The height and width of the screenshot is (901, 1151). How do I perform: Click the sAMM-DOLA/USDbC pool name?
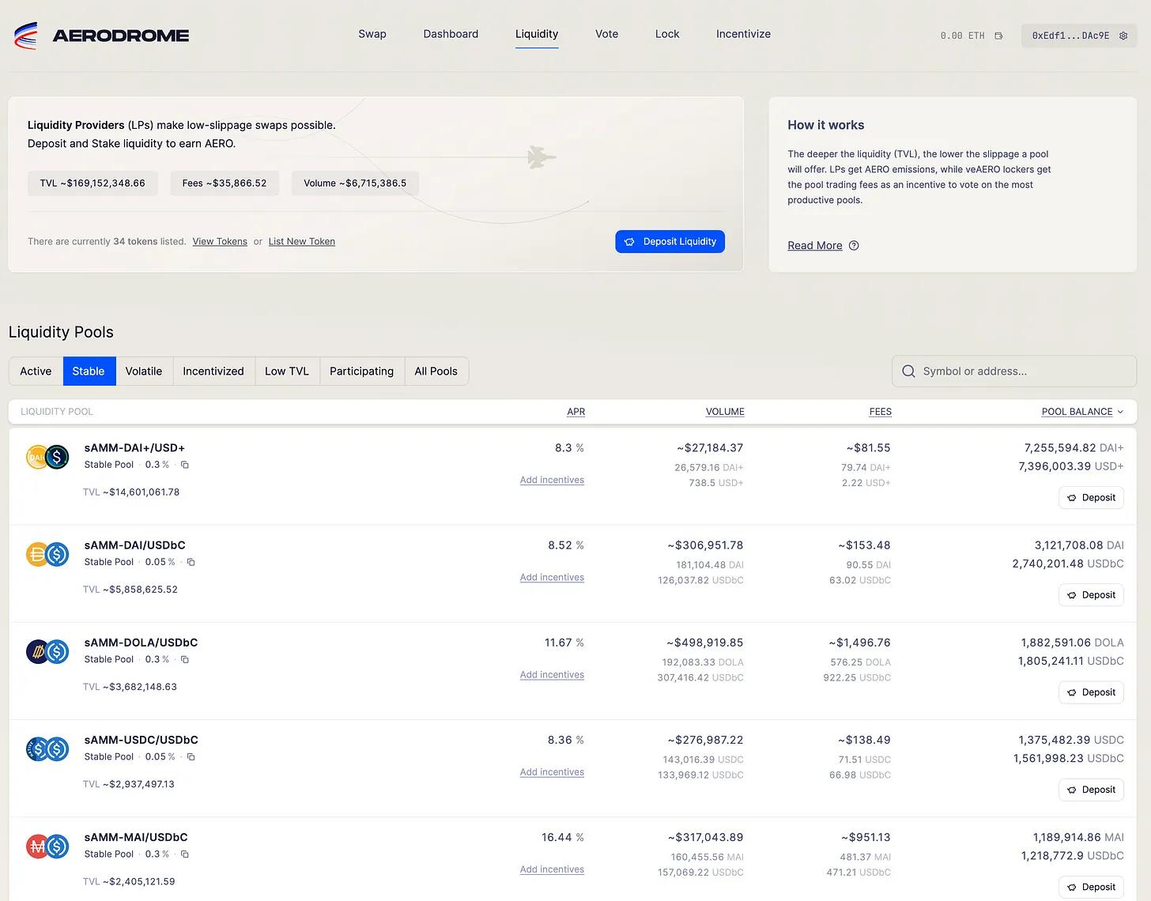[141, 643]
